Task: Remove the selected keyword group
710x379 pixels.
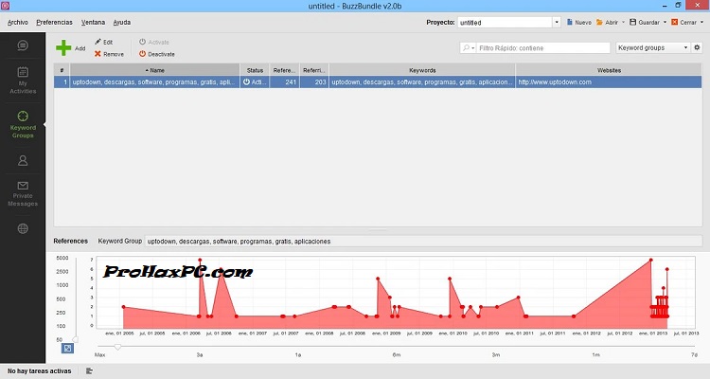Action: point(109,54)
